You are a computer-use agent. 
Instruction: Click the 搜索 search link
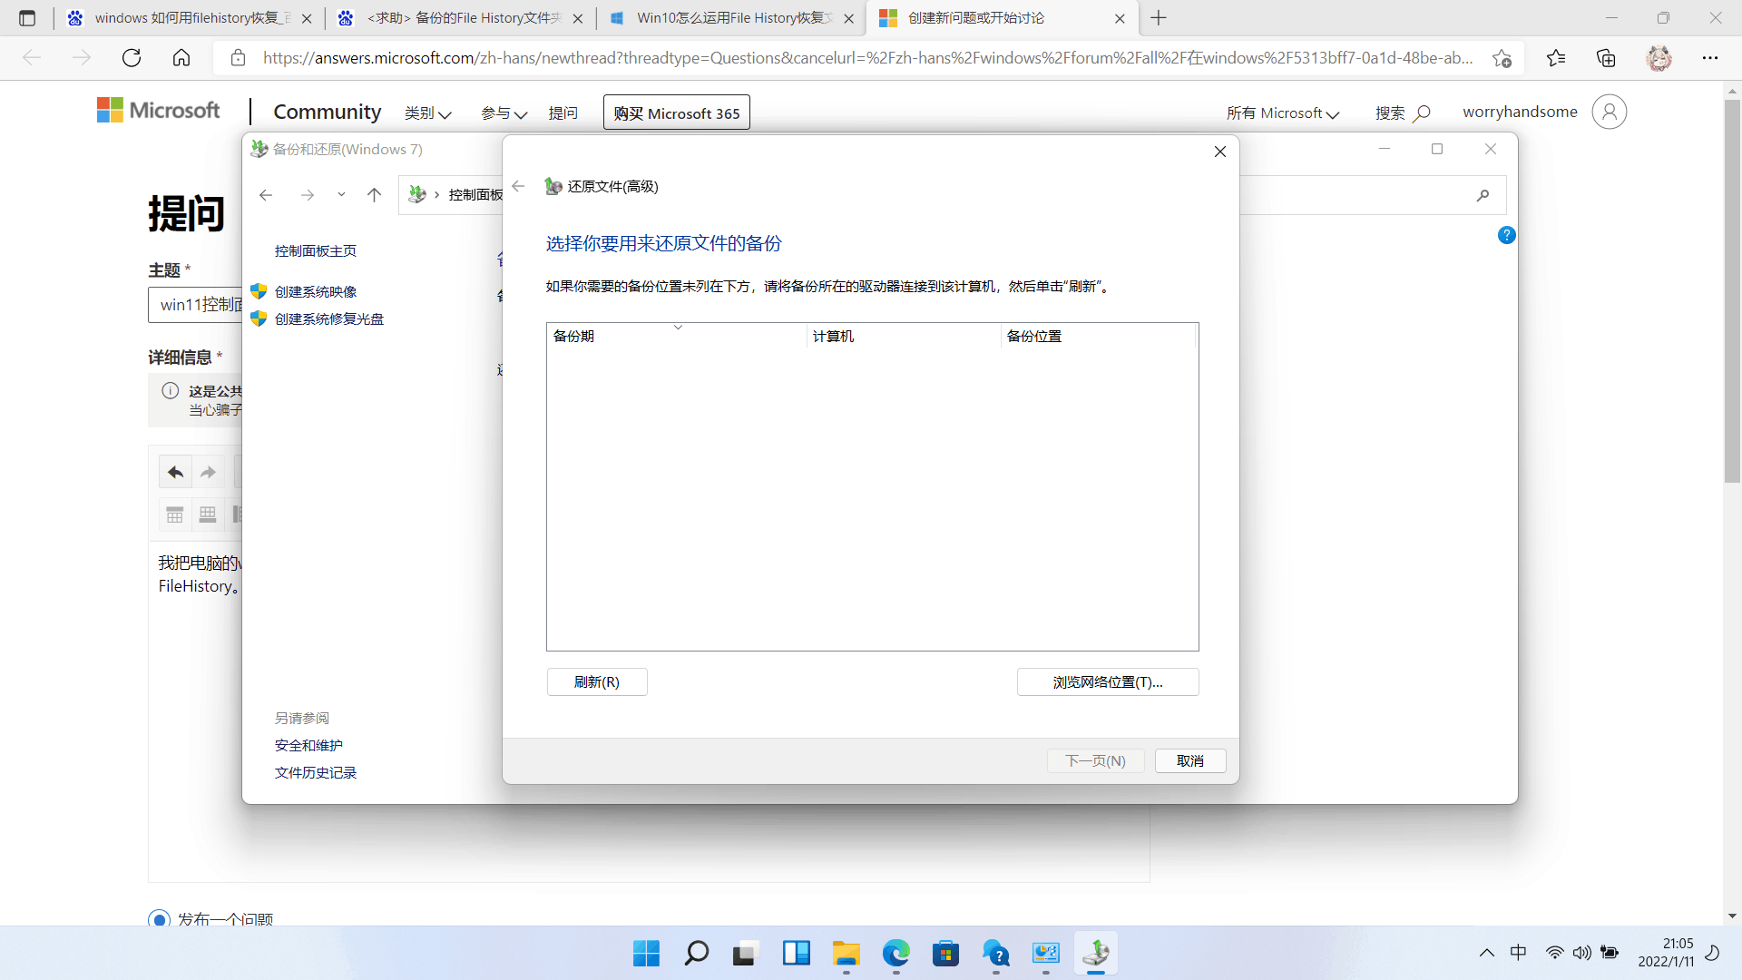pos(1403,113)
